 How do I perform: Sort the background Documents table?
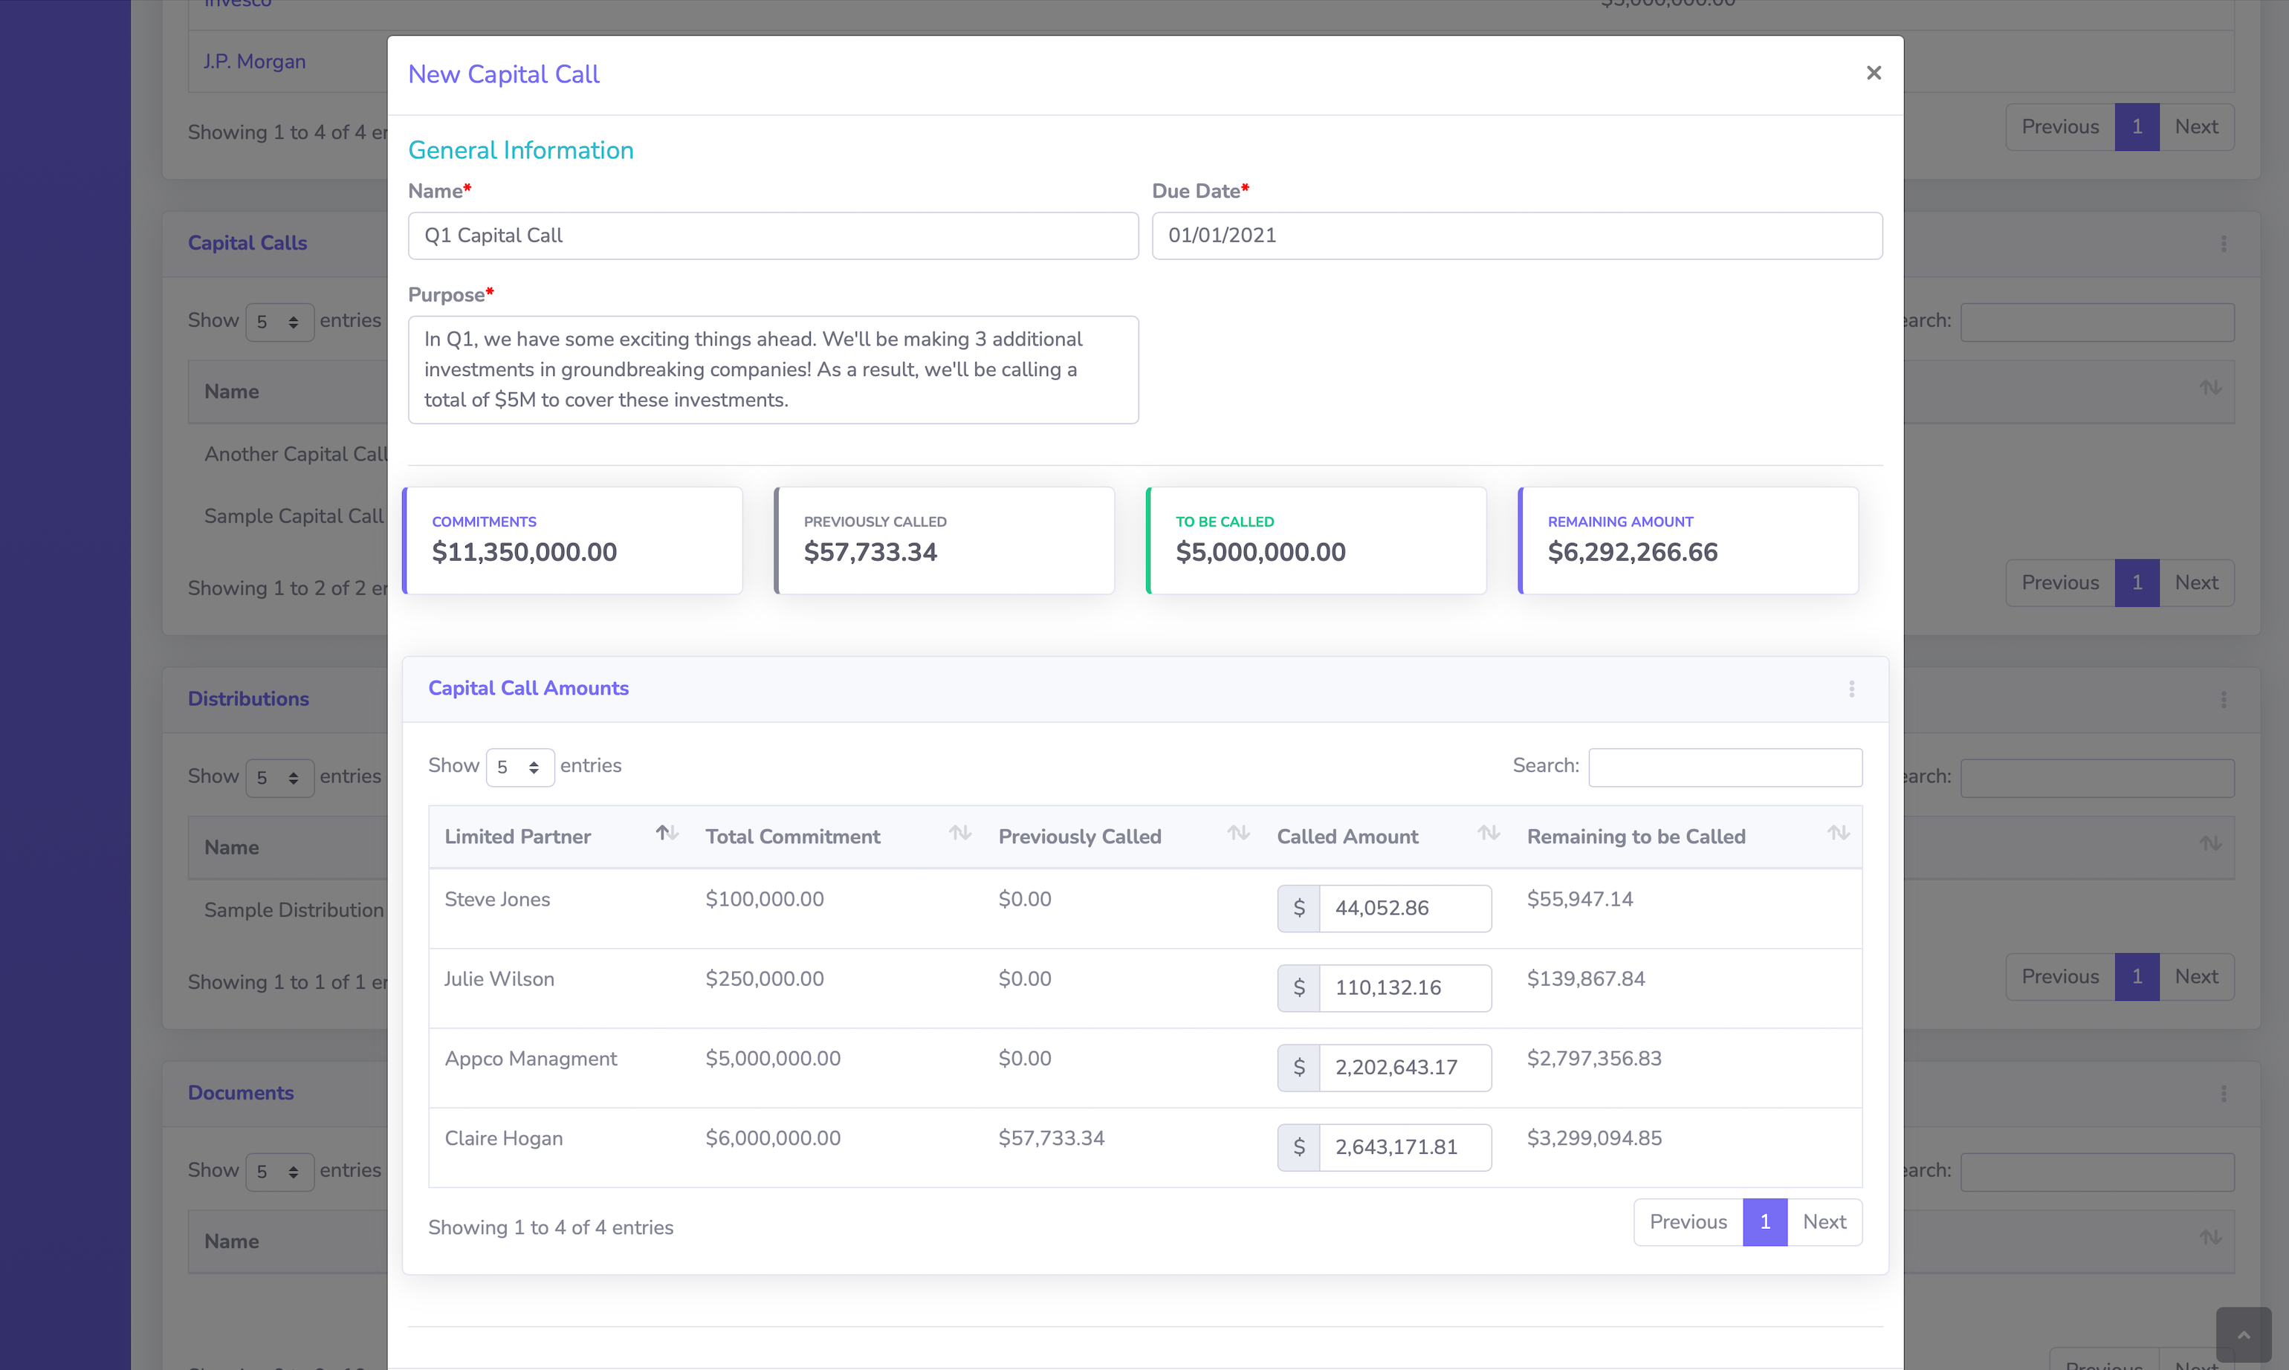pyautogui.click(x=2209, y=1237)
